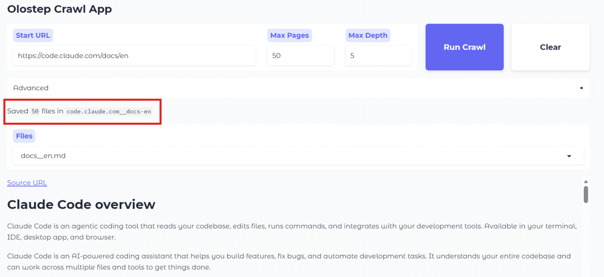The height and width of the screenshot is (277, 604).
Task: Open the Source URL link
Action: (27, 183)
